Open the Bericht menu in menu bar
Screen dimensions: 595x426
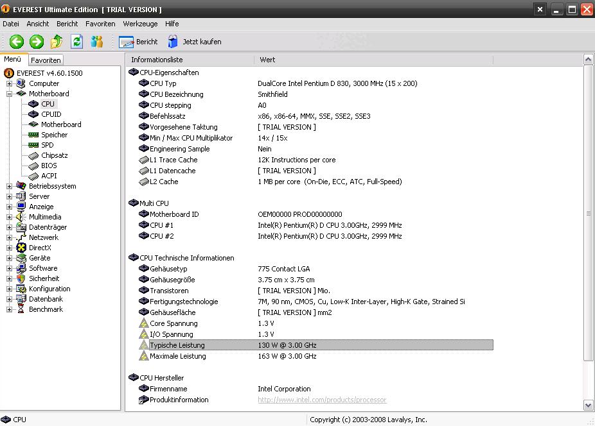click(67, 24)
